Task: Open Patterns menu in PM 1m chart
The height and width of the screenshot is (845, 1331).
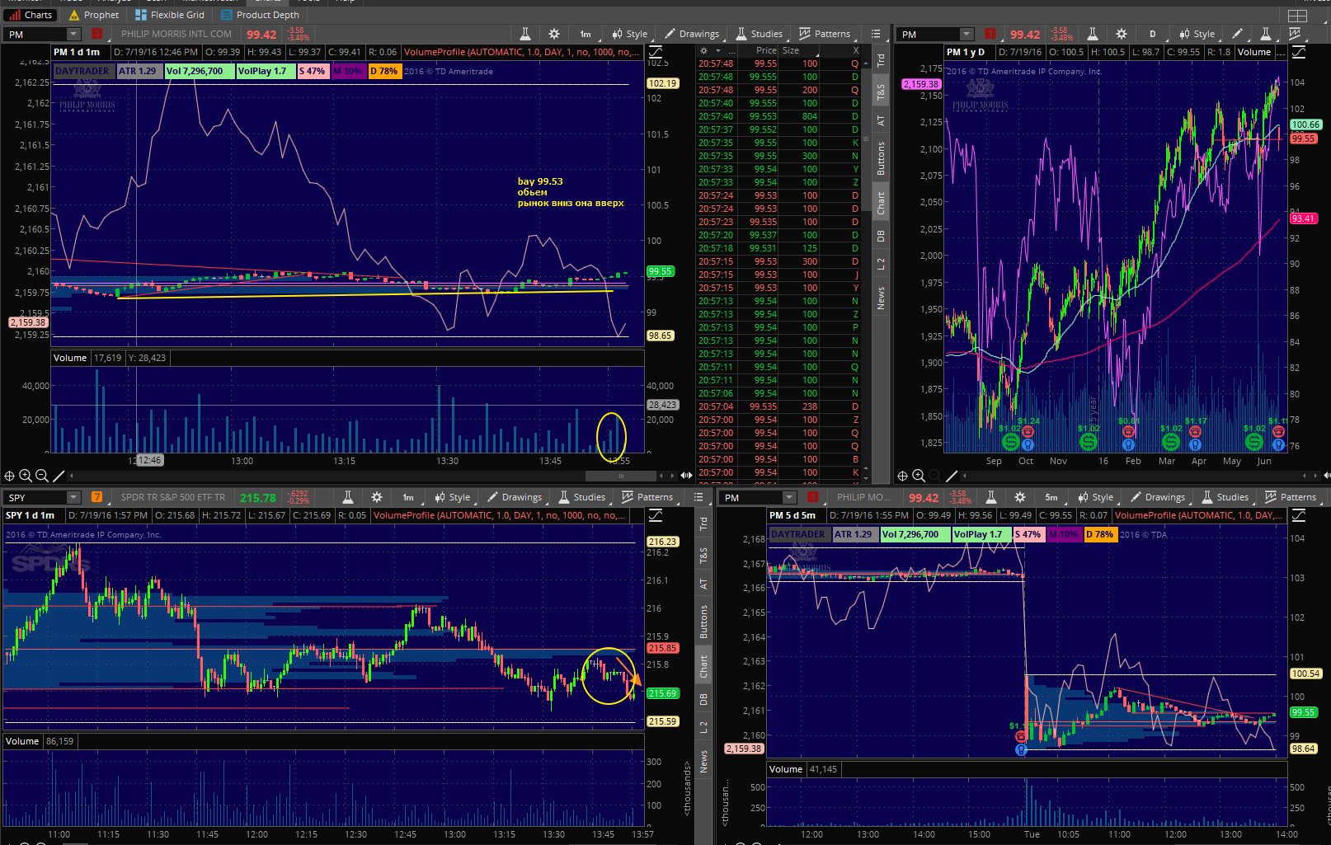Action: point(825,34)
